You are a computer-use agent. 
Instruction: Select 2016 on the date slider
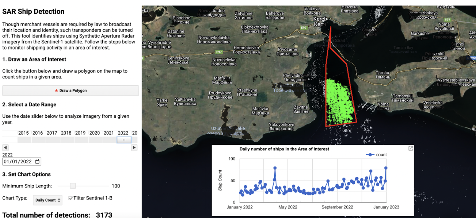click(38, 133)
